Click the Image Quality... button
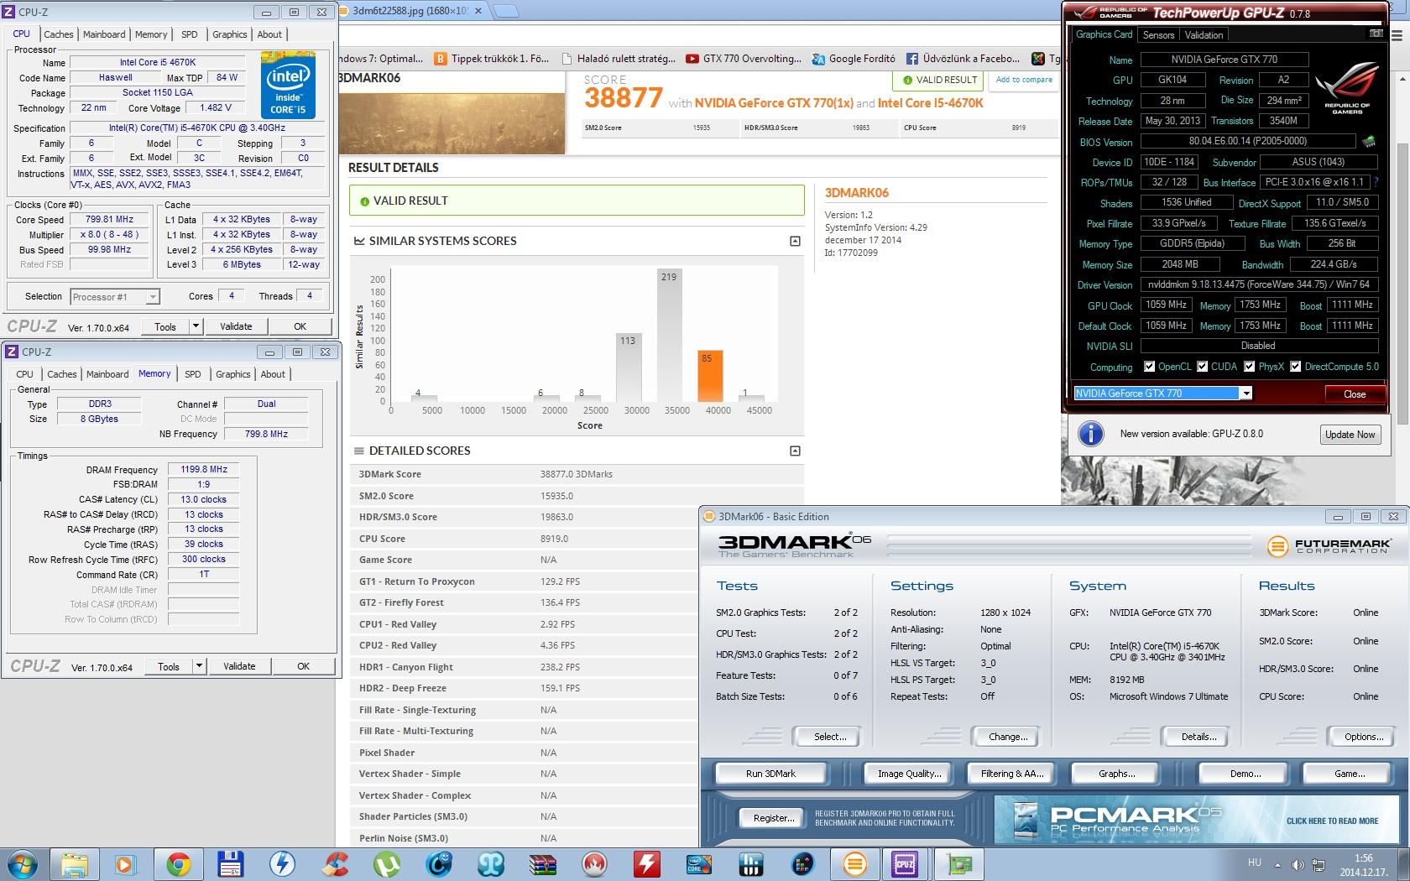The height and width of the screenshot is (881, 1410). pyautogui.click(x=909, y=774)
